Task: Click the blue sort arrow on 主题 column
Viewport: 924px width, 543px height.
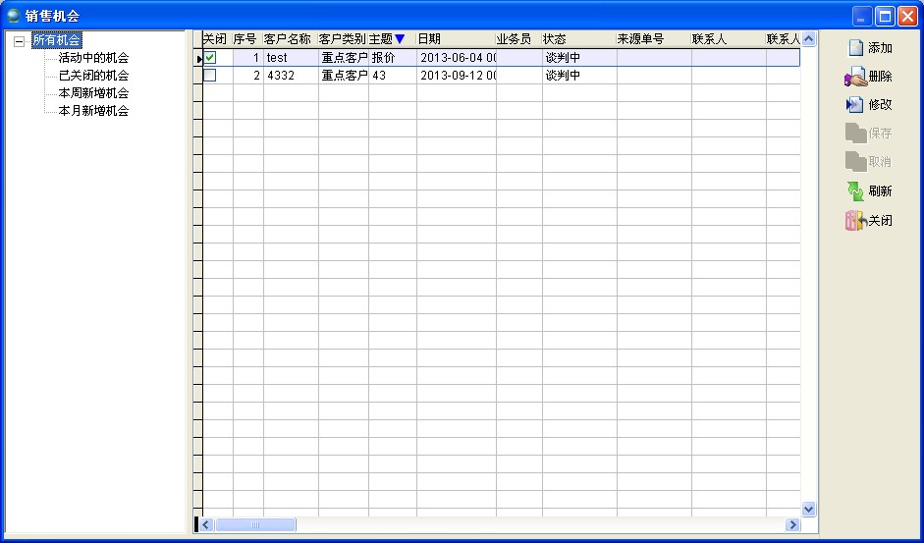Action: 400,39
